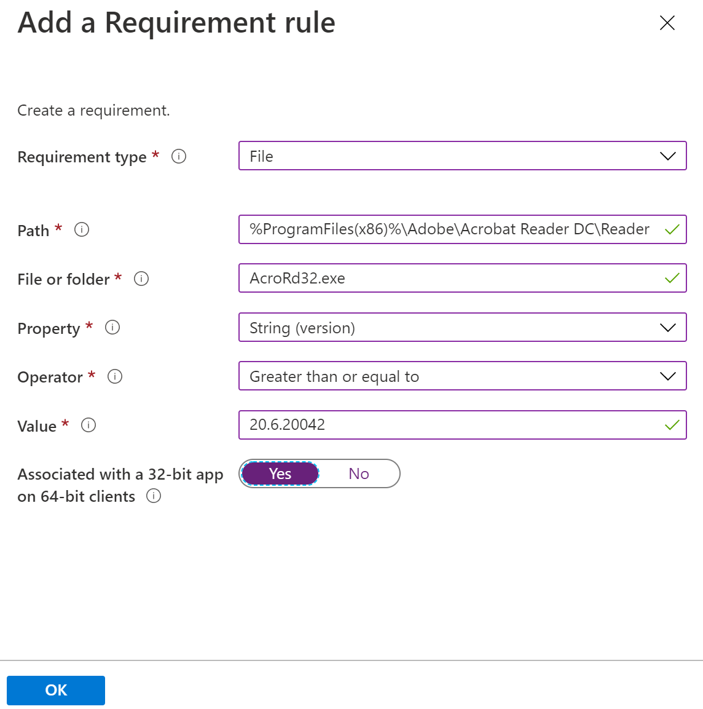This screenshot has width=703, height=709.
Task: View the Property info tooltip
Action: click(112, 327)
